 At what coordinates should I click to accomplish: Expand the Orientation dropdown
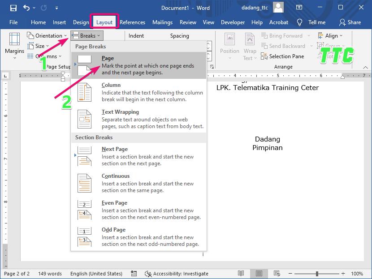point(47,36)
